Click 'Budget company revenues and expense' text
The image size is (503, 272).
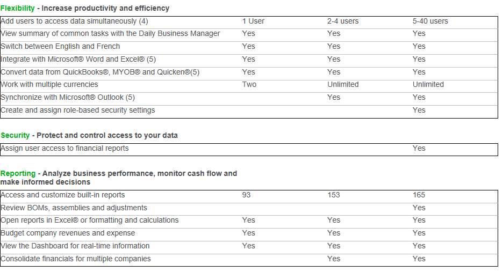(68, 233)
